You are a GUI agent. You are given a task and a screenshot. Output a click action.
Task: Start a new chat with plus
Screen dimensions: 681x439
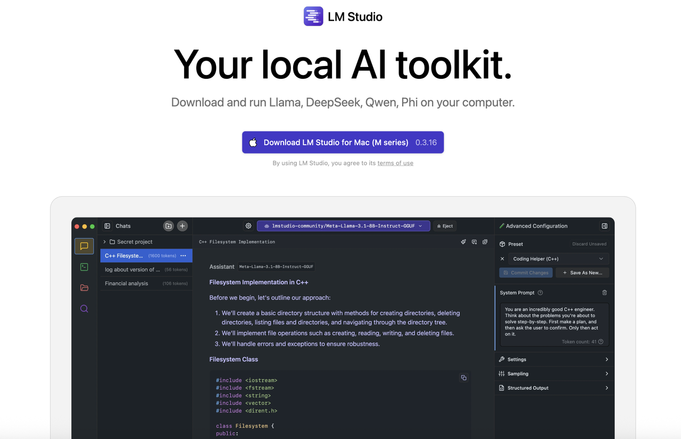point(182,226)
